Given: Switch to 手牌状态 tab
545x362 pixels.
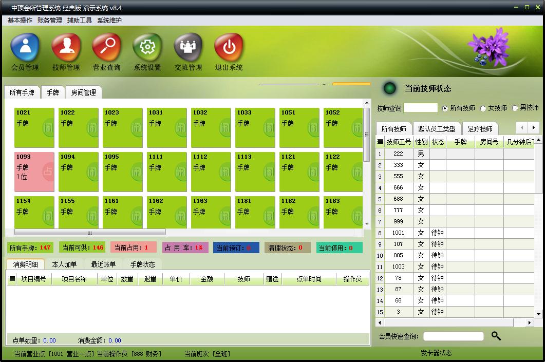Looking at the screenshot, I should click(x=142, y=264).
